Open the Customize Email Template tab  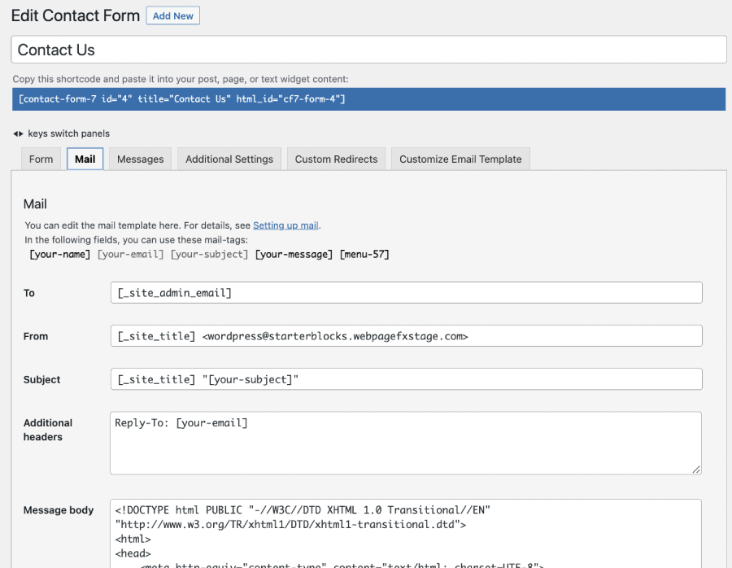(460, 159)
